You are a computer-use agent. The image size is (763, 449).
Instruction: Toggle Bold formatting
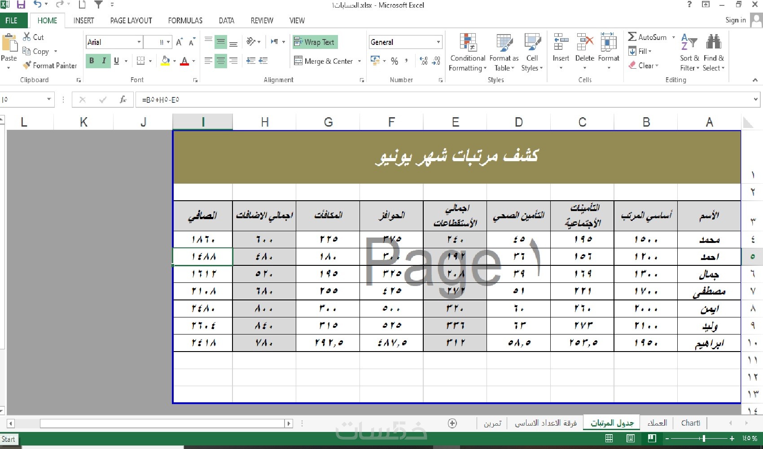pyautogui.click(x=92, y=61)
